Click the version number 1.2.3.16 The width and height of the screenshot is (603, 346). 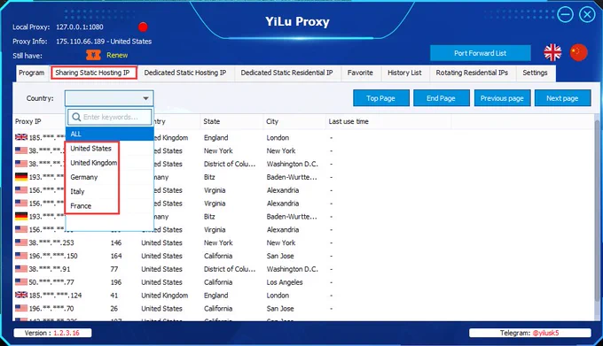(x=67, y=333)
